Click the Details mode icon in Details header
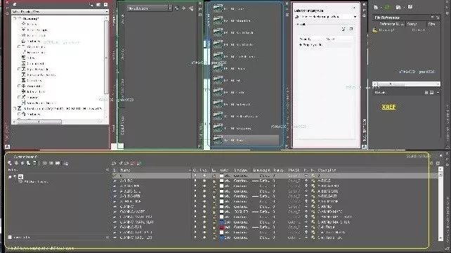The width and height of the screenshot is (451, 253). point(426,92)
